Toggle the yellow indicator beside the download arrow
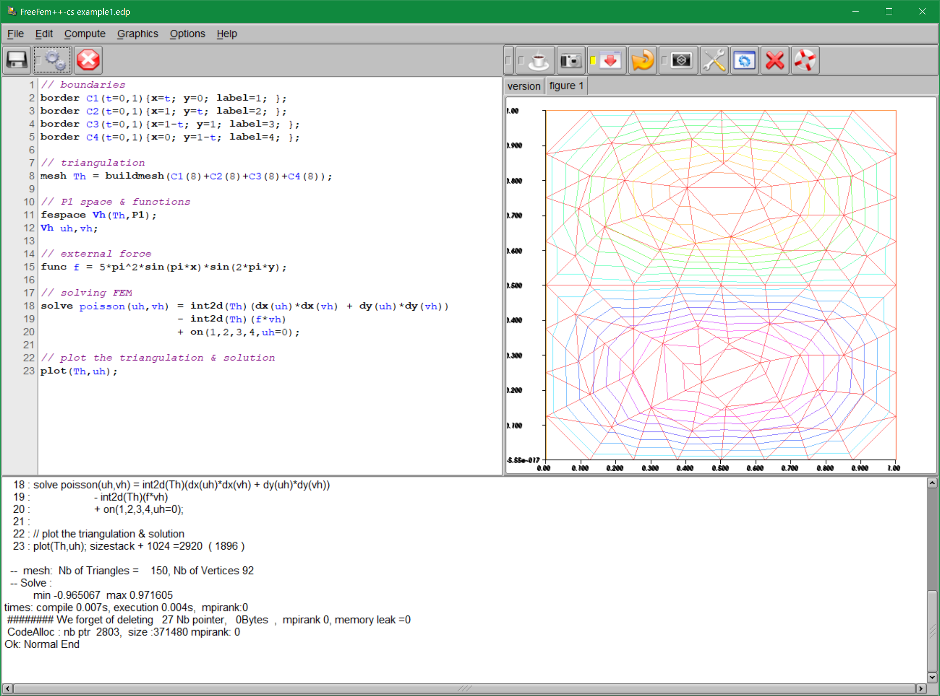This screenshot has height=696, width=940. click(593, 61)
